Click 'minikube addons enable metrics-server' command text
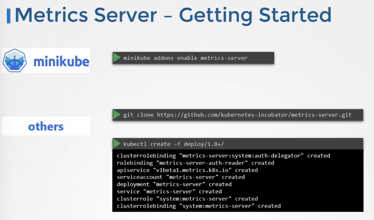Screen dimensions: 374x220 (185, 58)
